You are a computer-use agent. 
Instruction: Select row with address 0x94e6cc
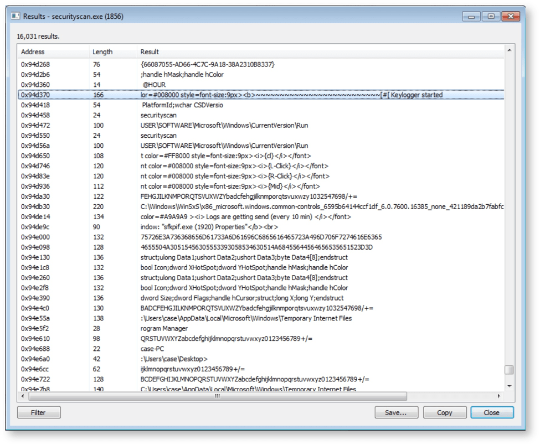pos(261,369)
